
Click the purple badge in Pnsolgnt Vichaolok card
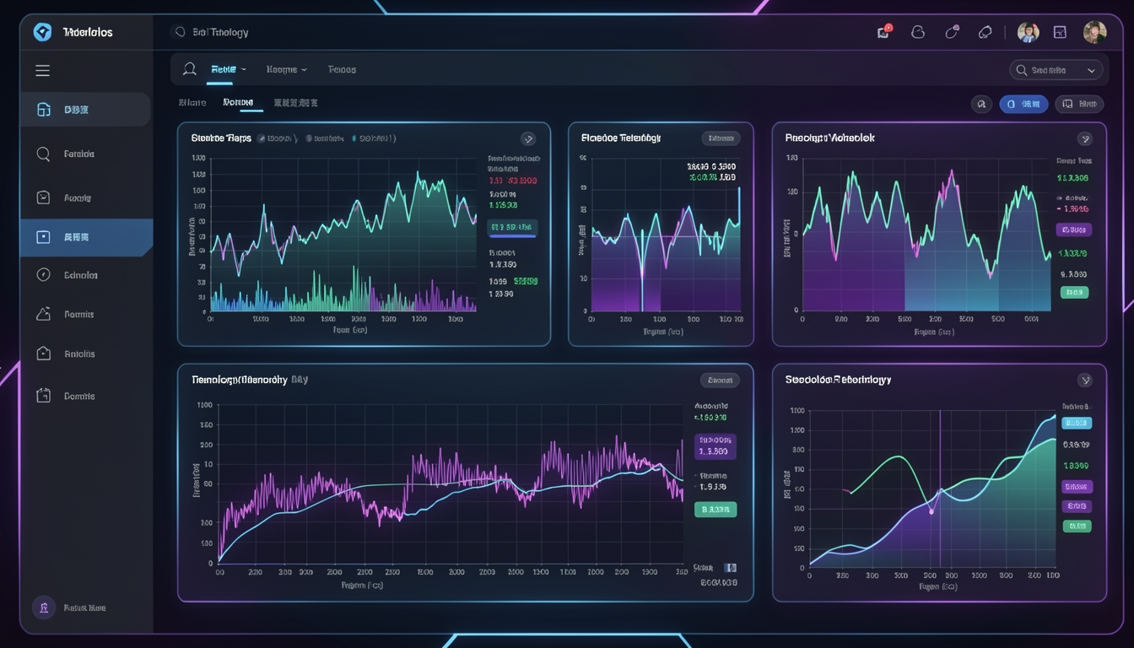pos(1074,229)
